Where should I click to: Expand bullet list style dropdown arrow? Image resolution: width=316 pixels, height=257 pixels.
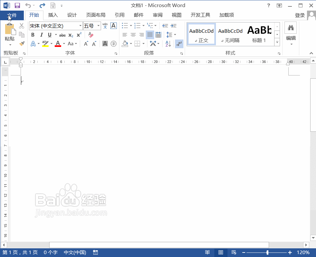131,26
